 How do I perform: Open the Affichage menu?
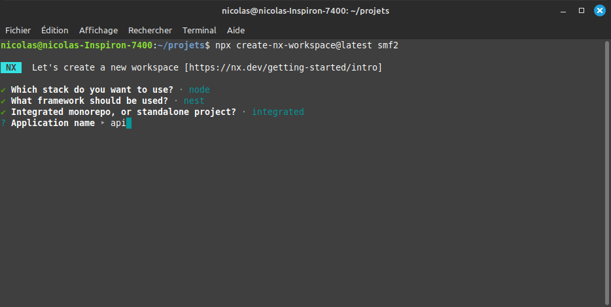pyautogui.click(x=98, y=30)
